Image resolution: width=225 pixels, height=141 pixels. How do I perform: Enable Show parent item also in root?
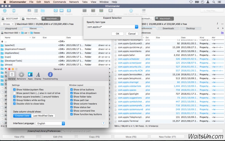14,93
